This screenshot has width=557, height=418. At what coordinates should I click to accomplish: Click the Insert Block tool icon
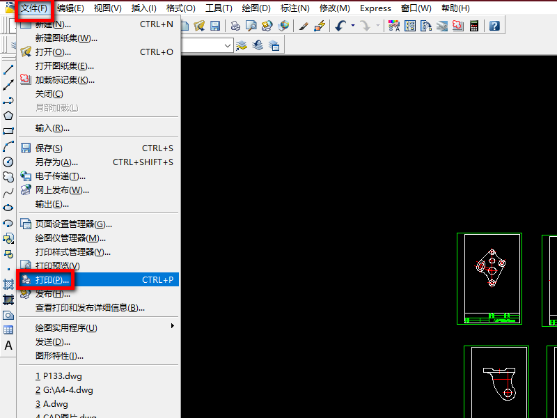pos(8,238)
